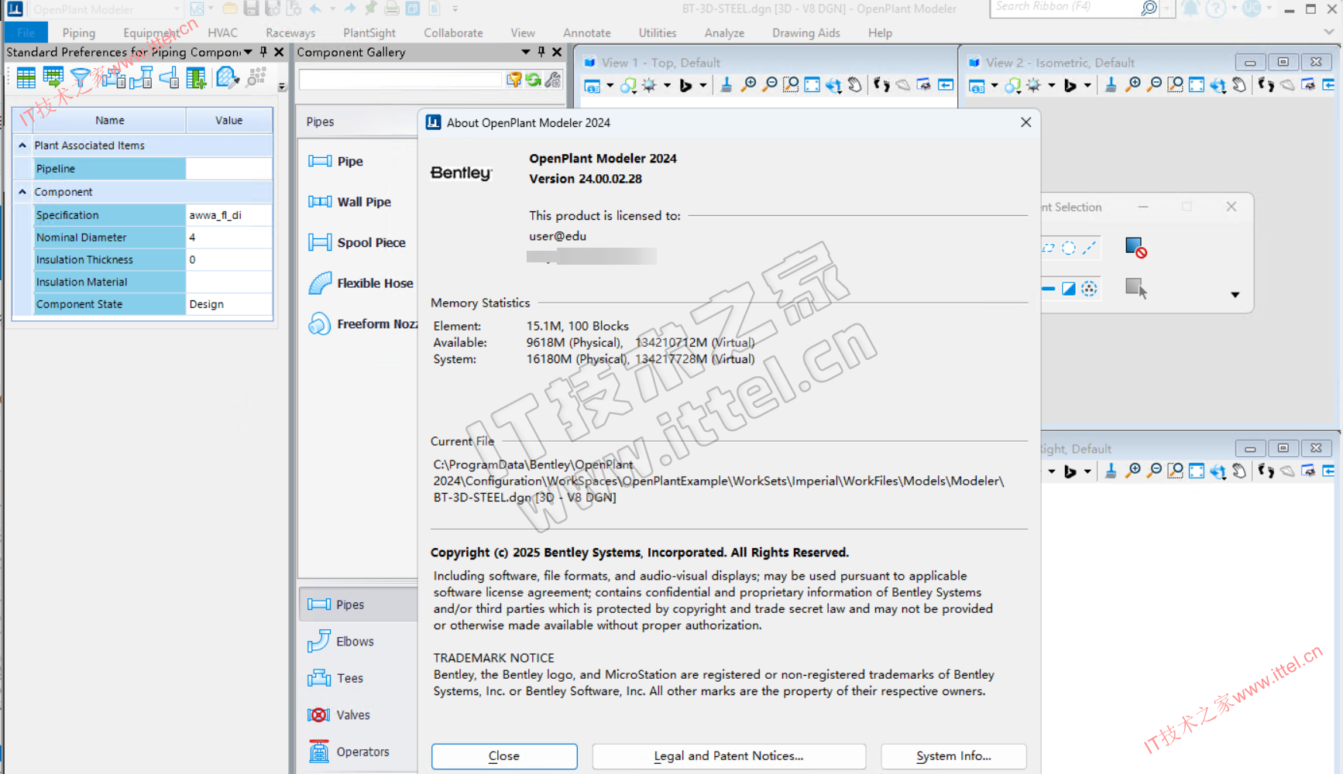Expand the Element Selection extended settings arrow
1343x774 pixels.
[x=1235, y=295]
